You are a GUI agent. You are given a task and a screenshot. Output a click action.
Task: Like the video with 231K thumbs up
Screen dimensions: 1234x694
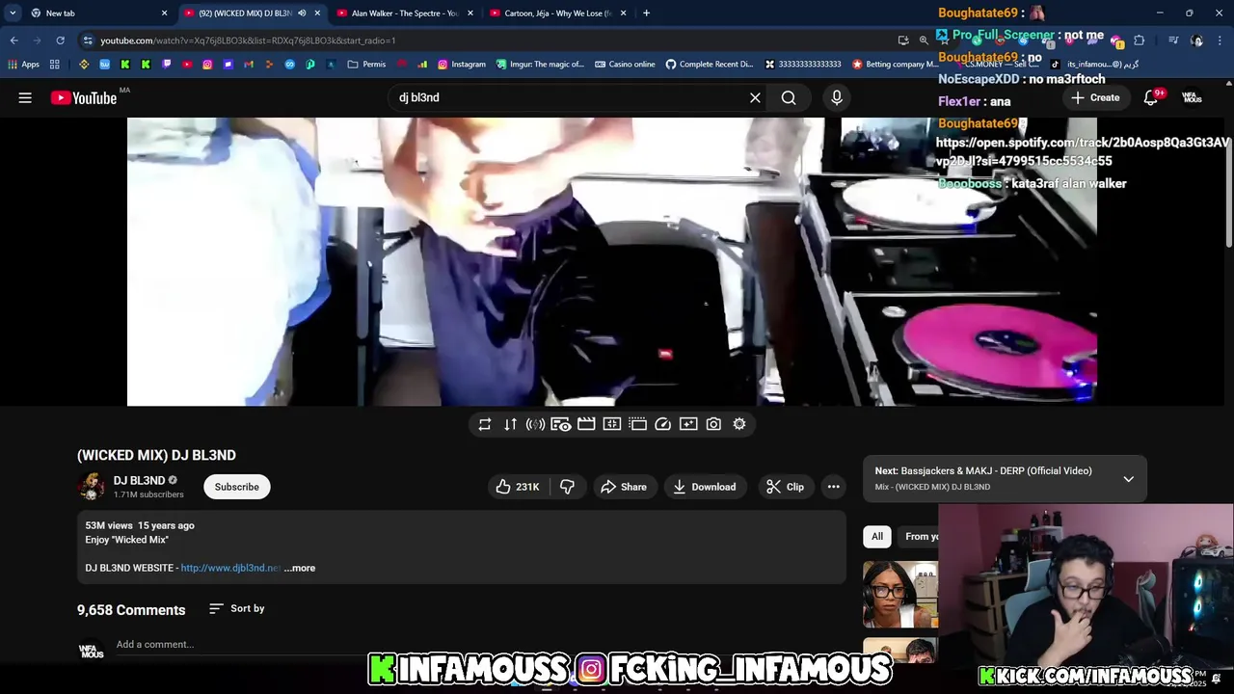click(518, 487)
